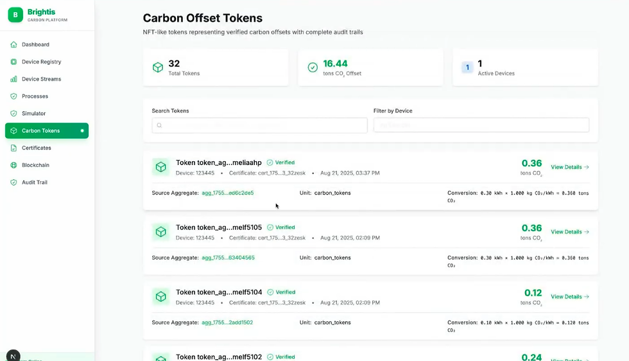Screen dimensions: 629x361
Task: Open the Filter by Device field
Action: point(481,125)
